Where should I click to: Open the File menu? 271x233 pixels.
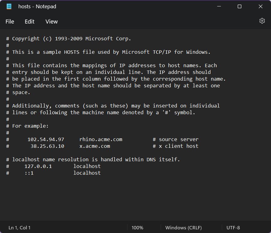tap(9, 21)
